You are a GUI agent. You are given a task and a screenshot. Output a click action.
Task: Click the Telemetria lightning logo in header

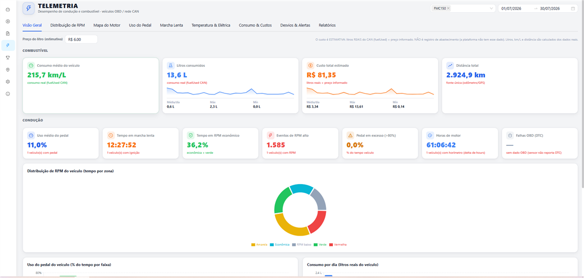[x=29, y=8]
